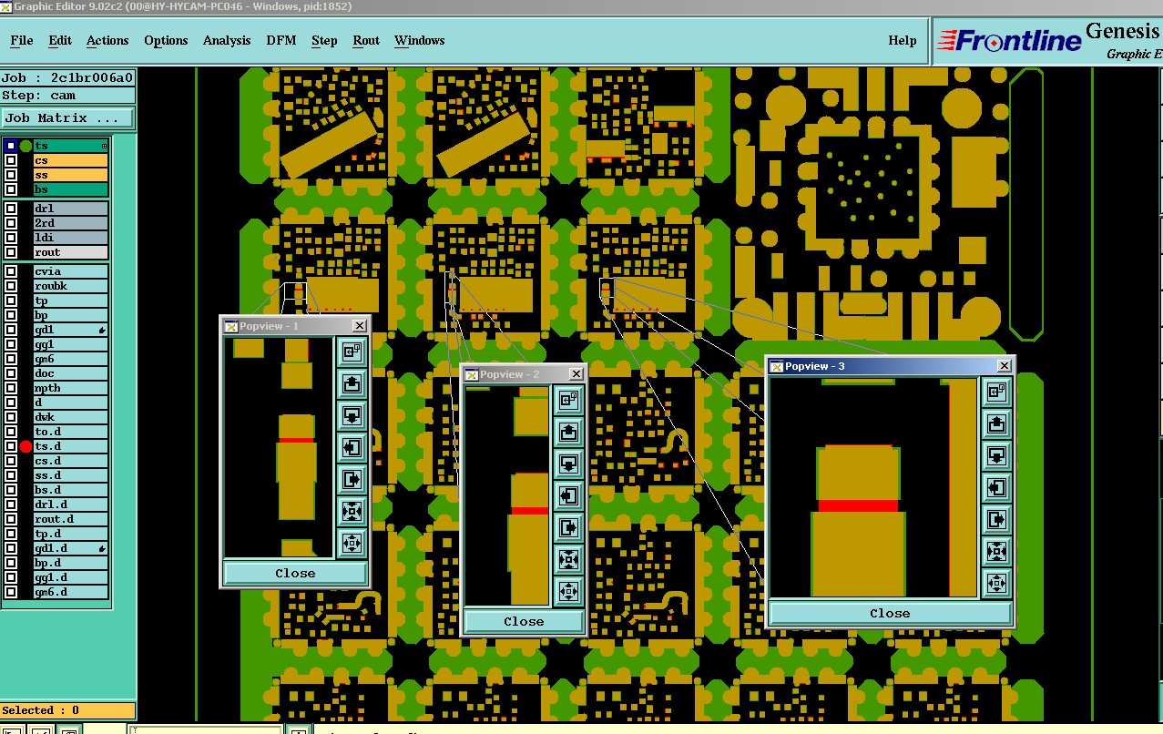Screen dimensions: 1163x734
Task: Toggle the ts.d layer checkbox
Action: point(11,446)
